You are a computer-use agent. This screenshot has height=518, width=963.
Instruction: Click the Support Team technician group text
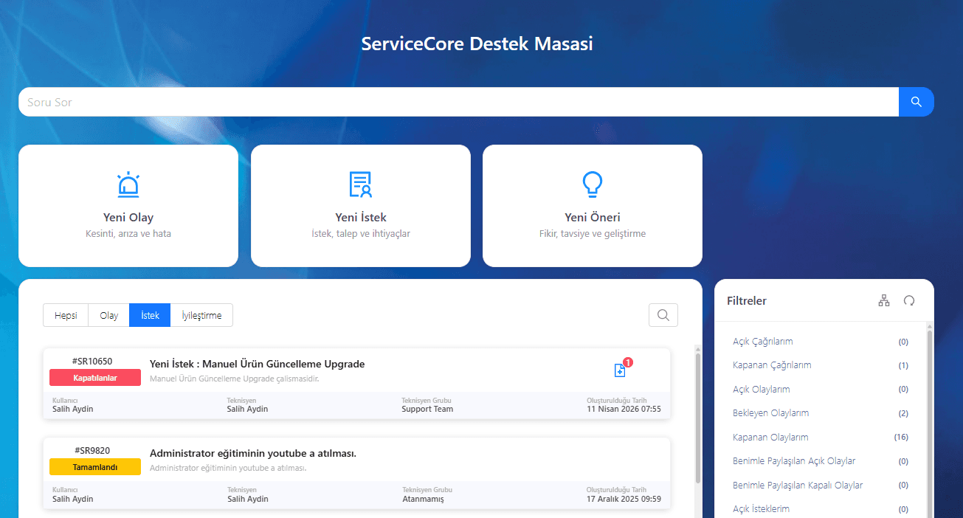[427, 409]
